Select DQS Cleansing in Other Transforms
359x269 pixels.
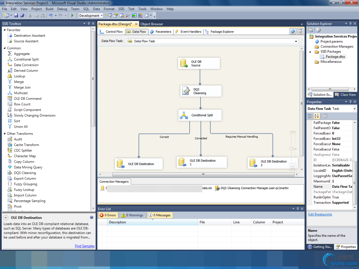pyautogui.click(x=25, y=173)
